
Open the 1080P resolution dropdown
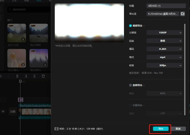(x=164, y=33)
